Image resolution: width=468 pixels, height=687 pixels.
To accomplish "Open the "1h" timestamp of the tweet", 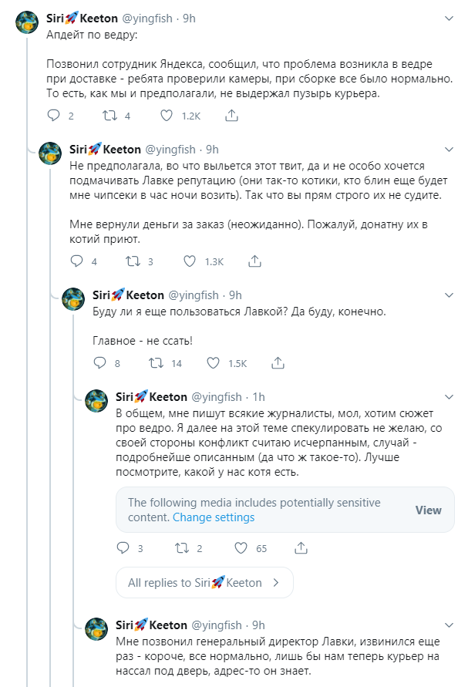I will coord(258,397).
